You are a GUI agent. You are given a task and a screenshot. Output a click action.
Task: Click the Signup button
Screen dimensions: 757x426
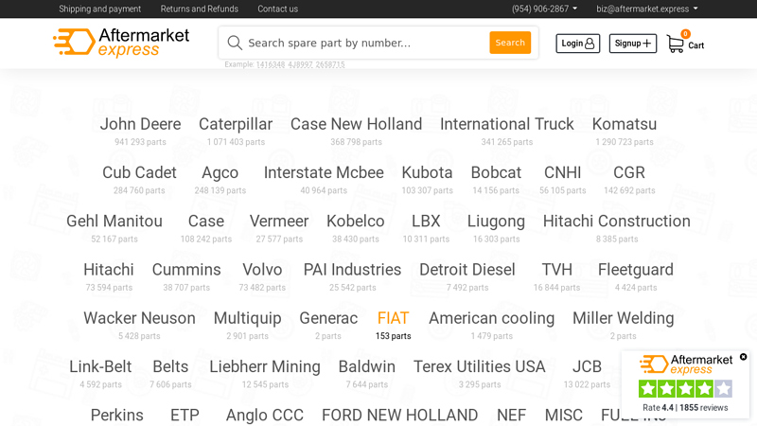(632, 44)
